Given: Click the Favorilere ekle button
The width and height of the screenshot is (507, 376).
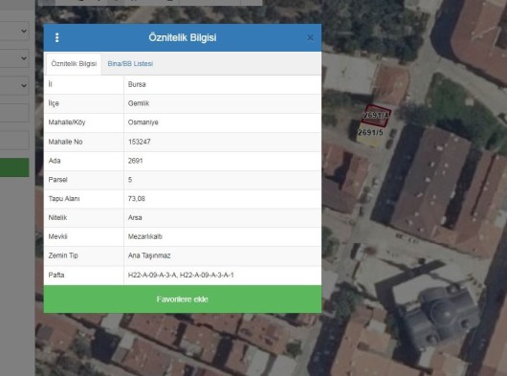Looking at the screenshot, I should [x=183, y=299].
